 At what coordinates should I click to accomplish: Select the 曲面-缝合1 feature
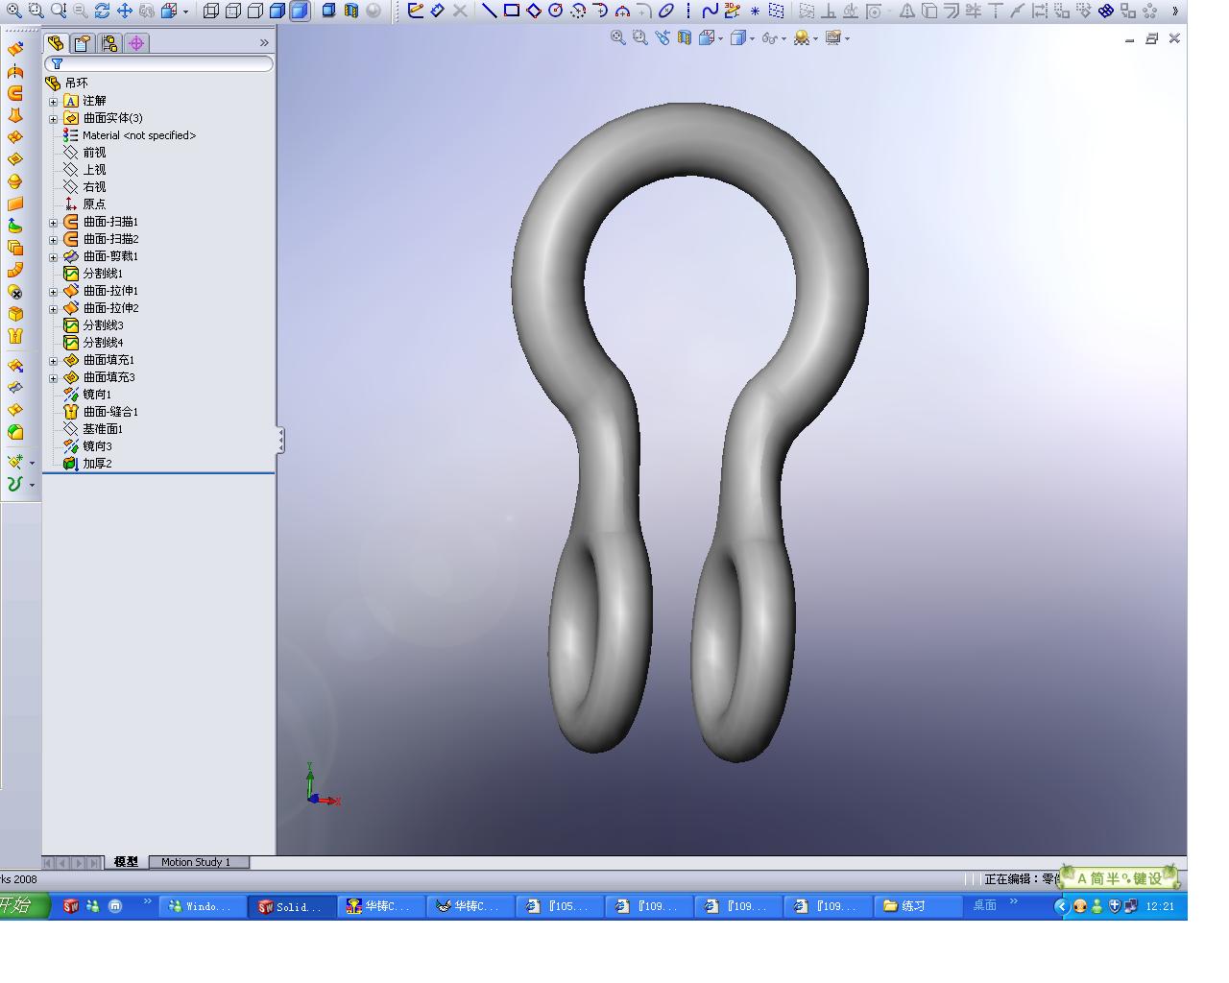pyautogui.click(x=110, y=412)
